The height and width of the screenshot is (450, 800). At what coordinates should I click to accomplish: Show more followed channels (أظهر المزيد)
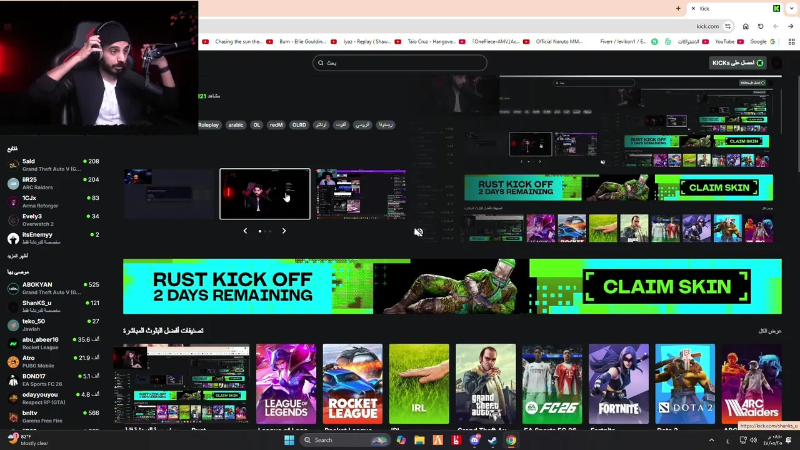(17, 256)
